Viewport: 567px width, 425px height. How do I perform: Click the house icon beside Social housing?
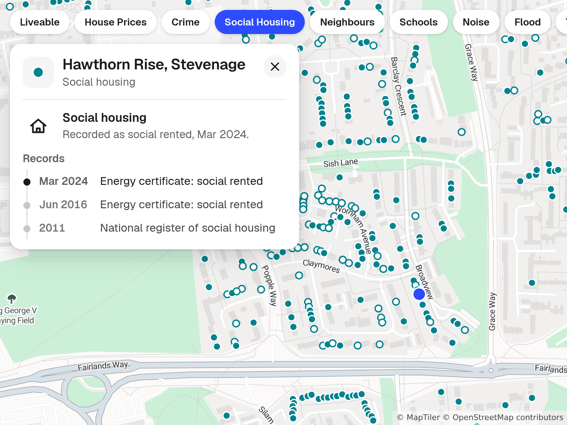[x=38, y=126]
